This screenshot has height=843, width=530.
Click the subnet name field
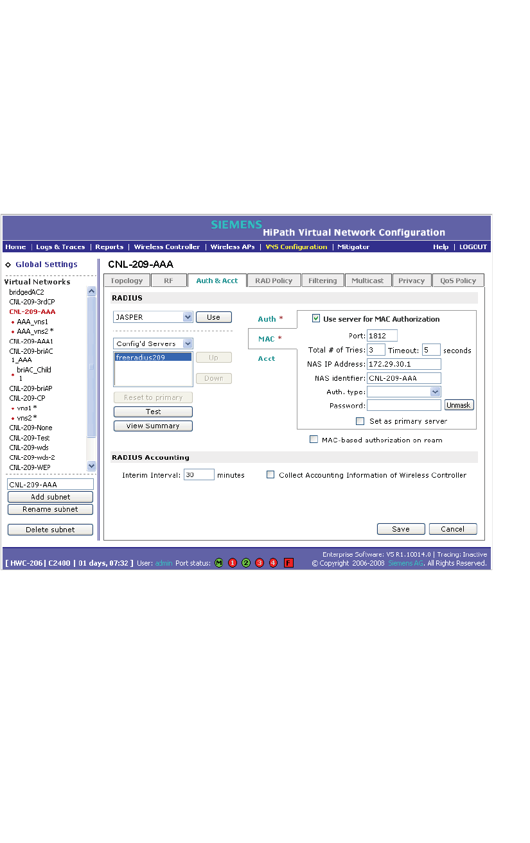point(50,484)
